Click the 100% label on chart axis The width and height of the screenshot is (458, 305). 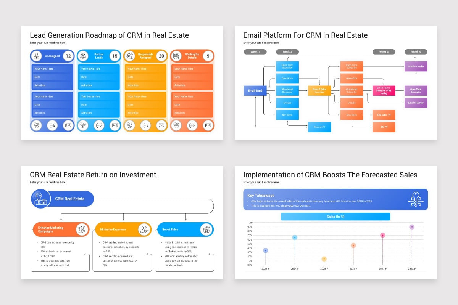250,223
